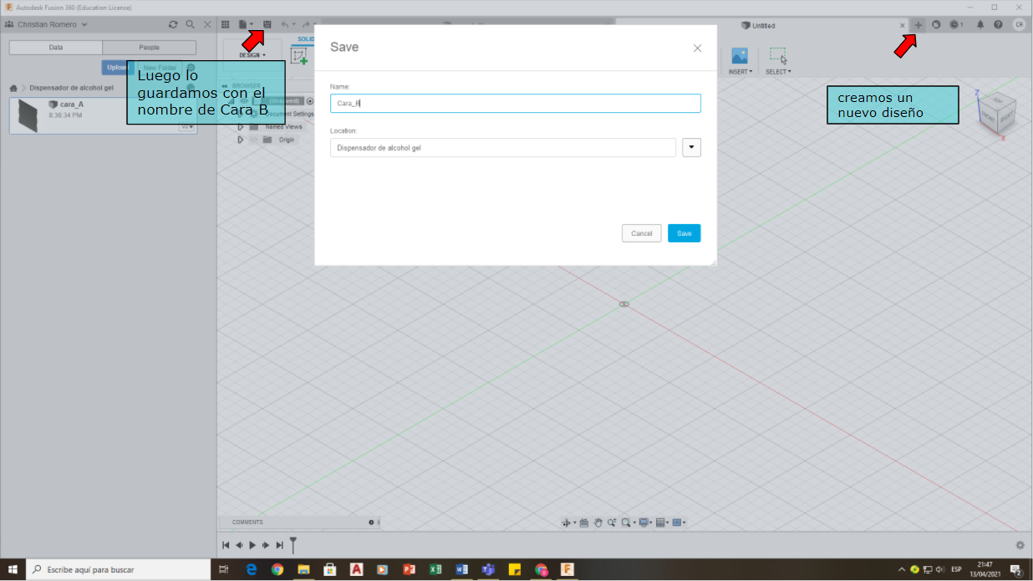Click the Create Sketch tool icon
Viewport: 1033px width, 581px height.
[298, 56]
